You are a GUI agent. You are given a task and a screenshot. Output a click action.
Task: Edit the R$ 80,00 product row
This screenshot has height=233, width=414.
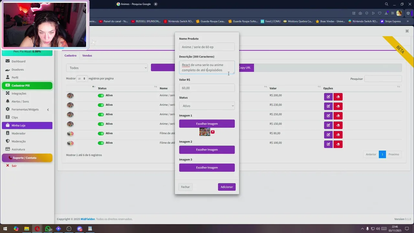coord(328,135)
